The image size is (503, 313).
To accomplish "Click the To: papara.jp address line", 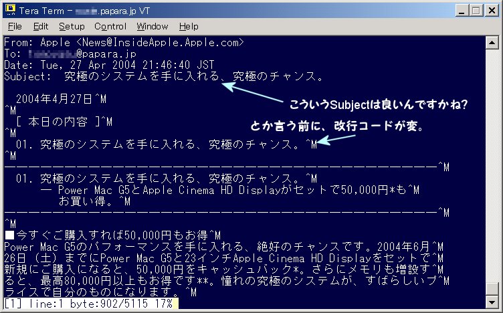I will point(70,54).
